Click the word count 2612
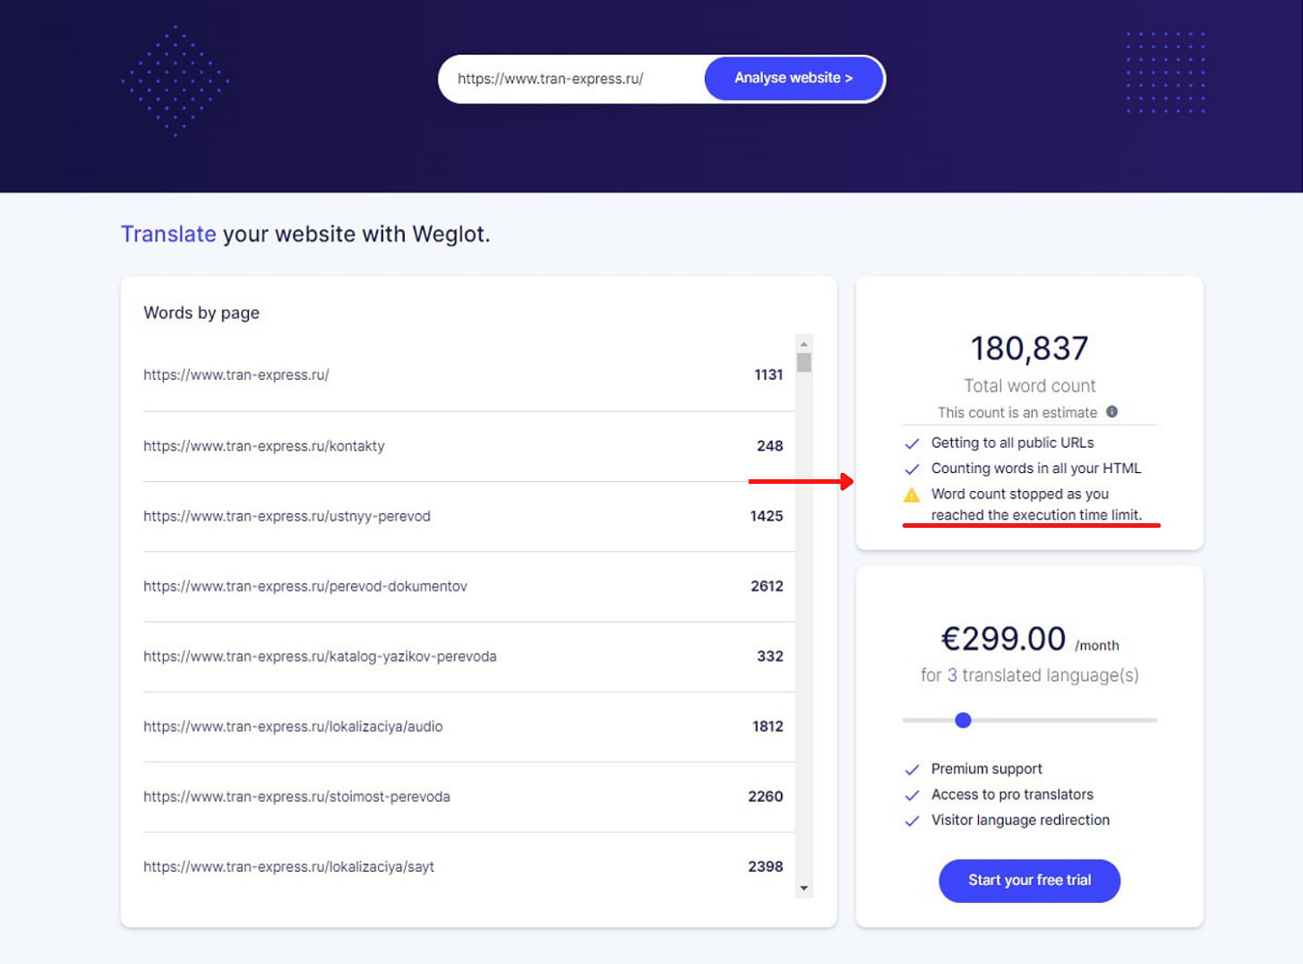 click(x=767, y=586)
